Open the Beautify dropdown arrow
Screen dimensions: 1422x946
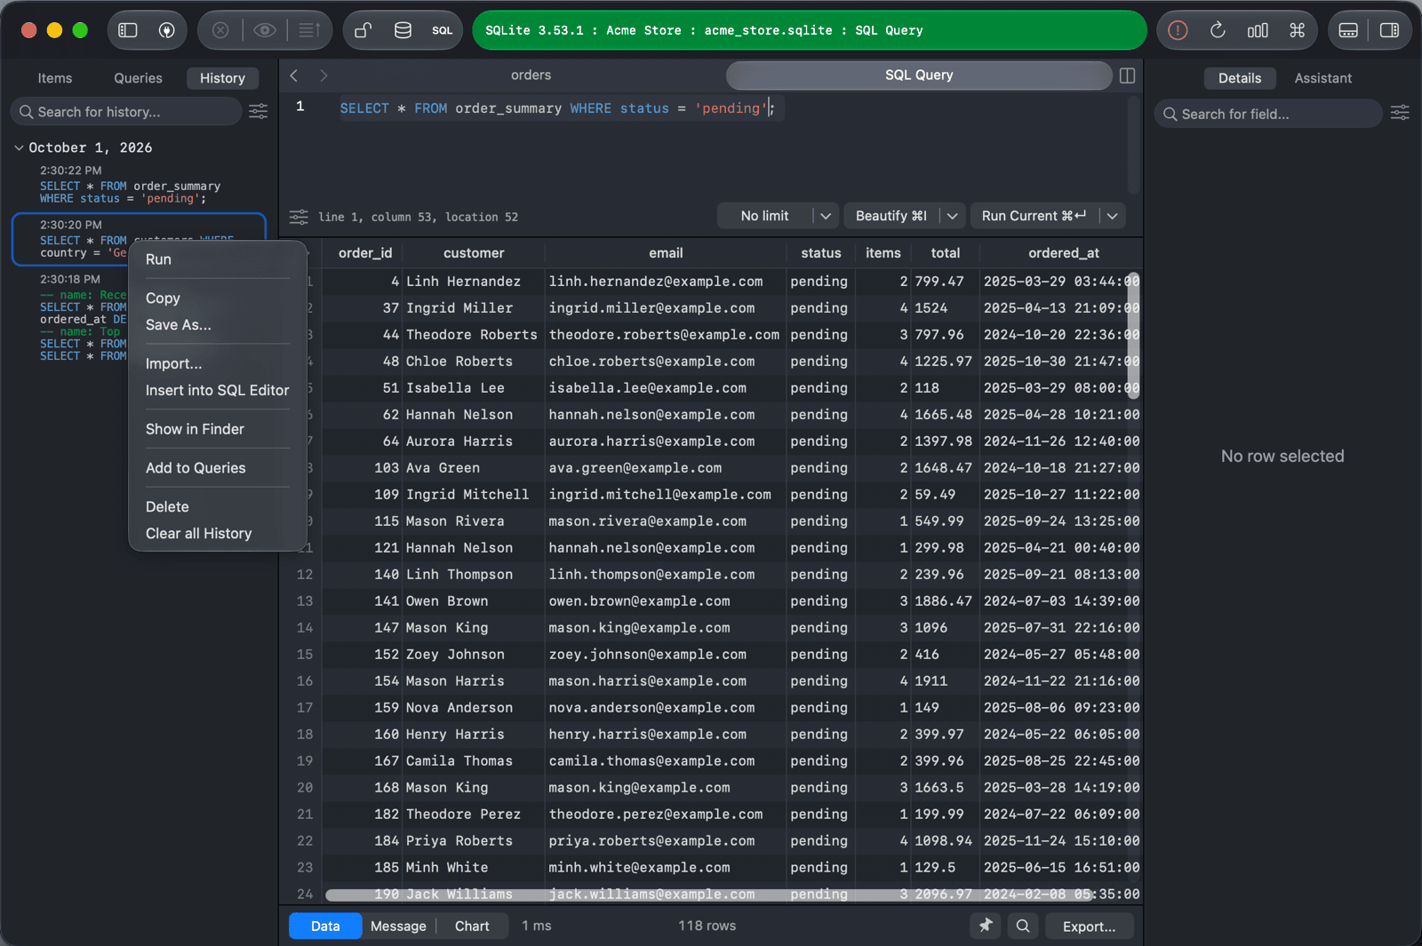pyautogui.click(x=953, y=216)
